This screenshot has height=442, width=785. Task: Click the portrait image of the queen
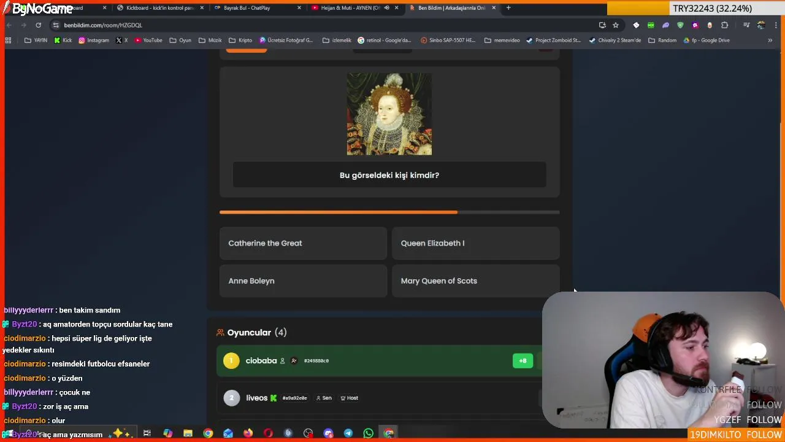pyautogui.click(x=389, y=114)
